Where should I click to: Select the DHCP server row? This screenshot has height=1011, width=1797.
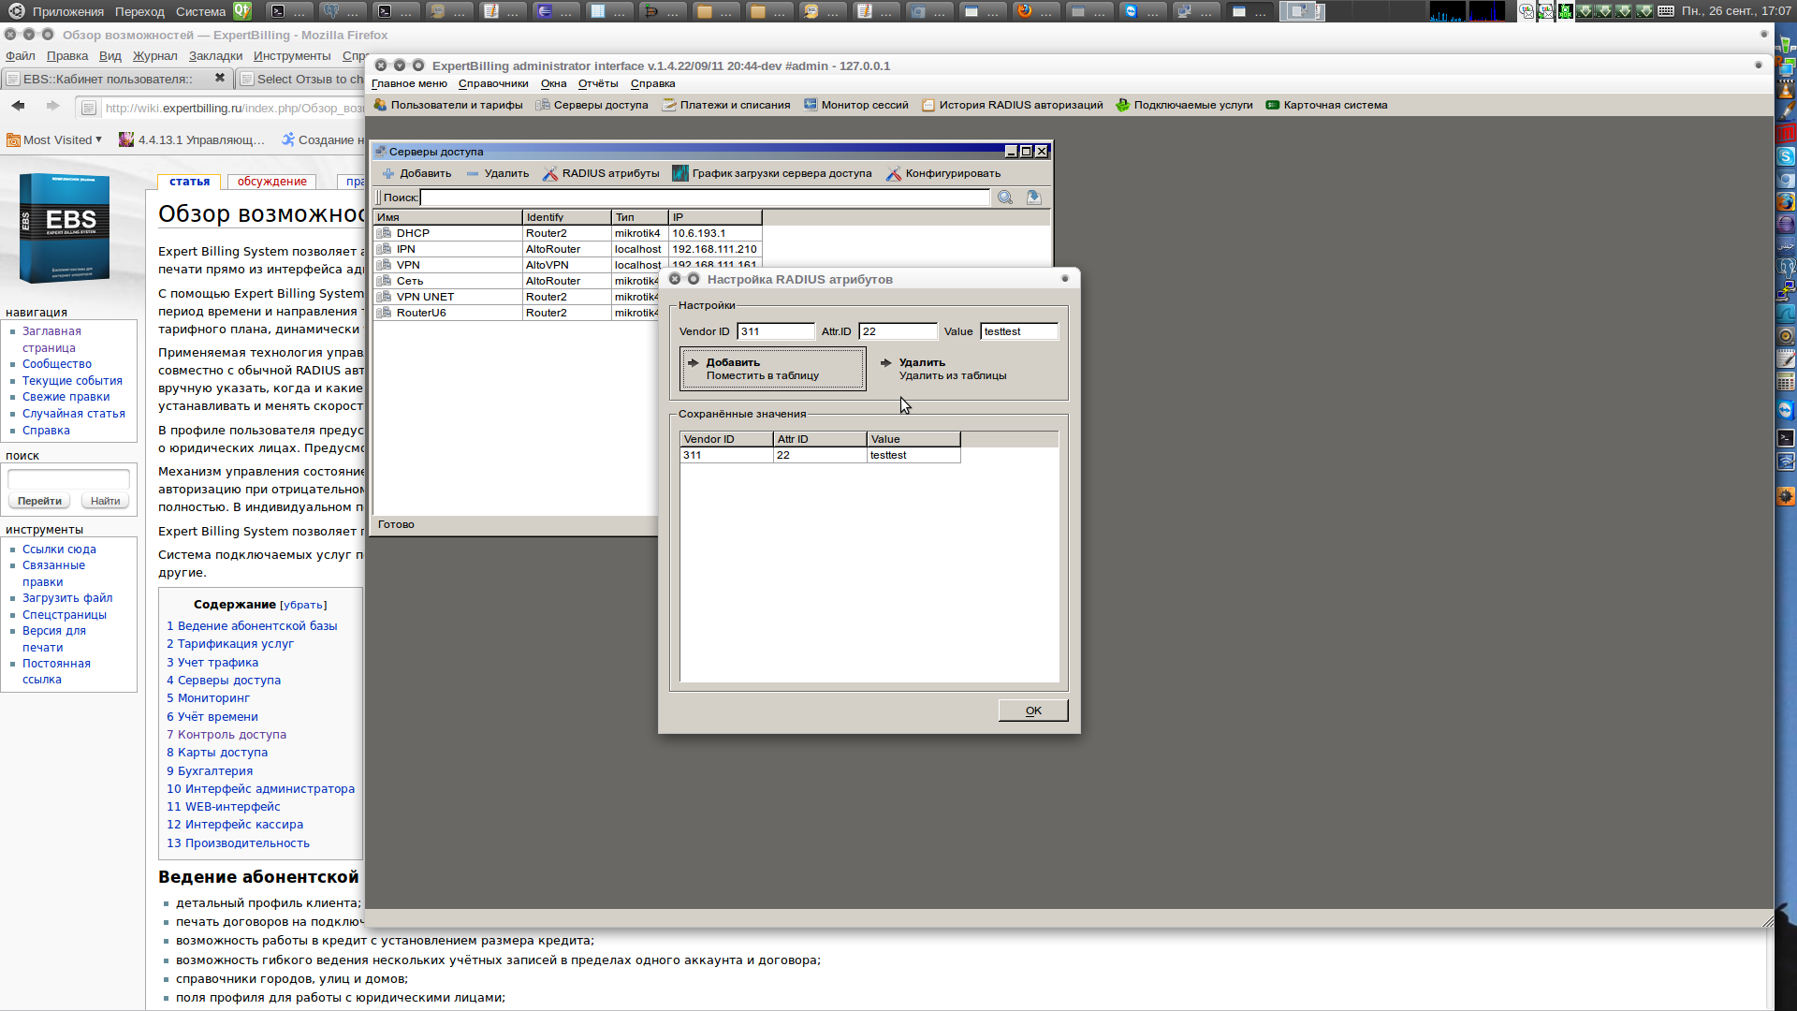click(413, 233)
